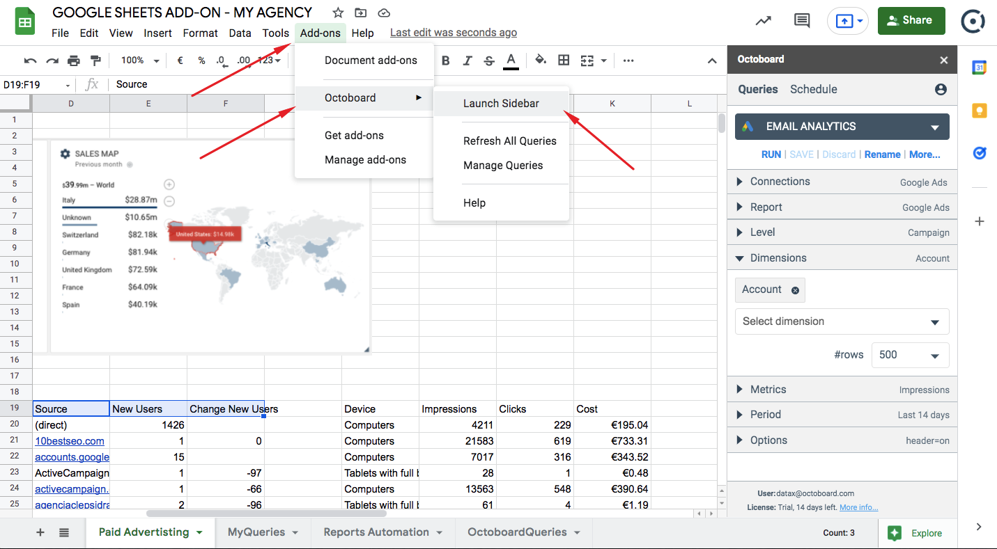The image size is (997, 549).
Task: Collapse the toolbar with up chevron
Action: [712, 61]
